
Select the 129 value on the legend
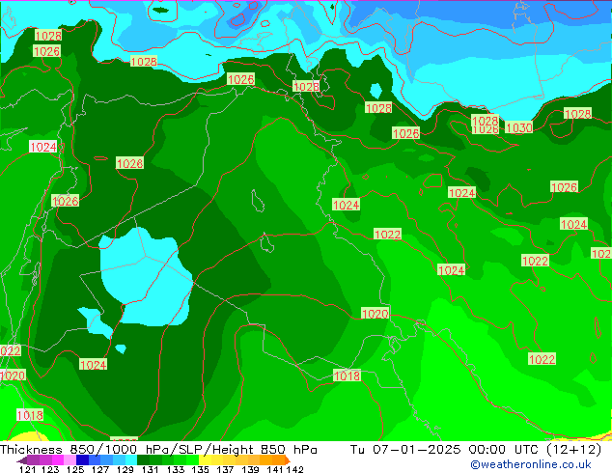coord(125,469)
